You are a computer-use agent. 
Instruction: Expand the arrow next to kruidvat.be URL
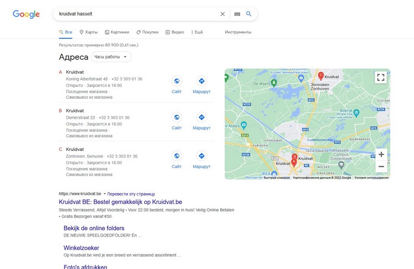pyautogui.click(x=105, y=194)
